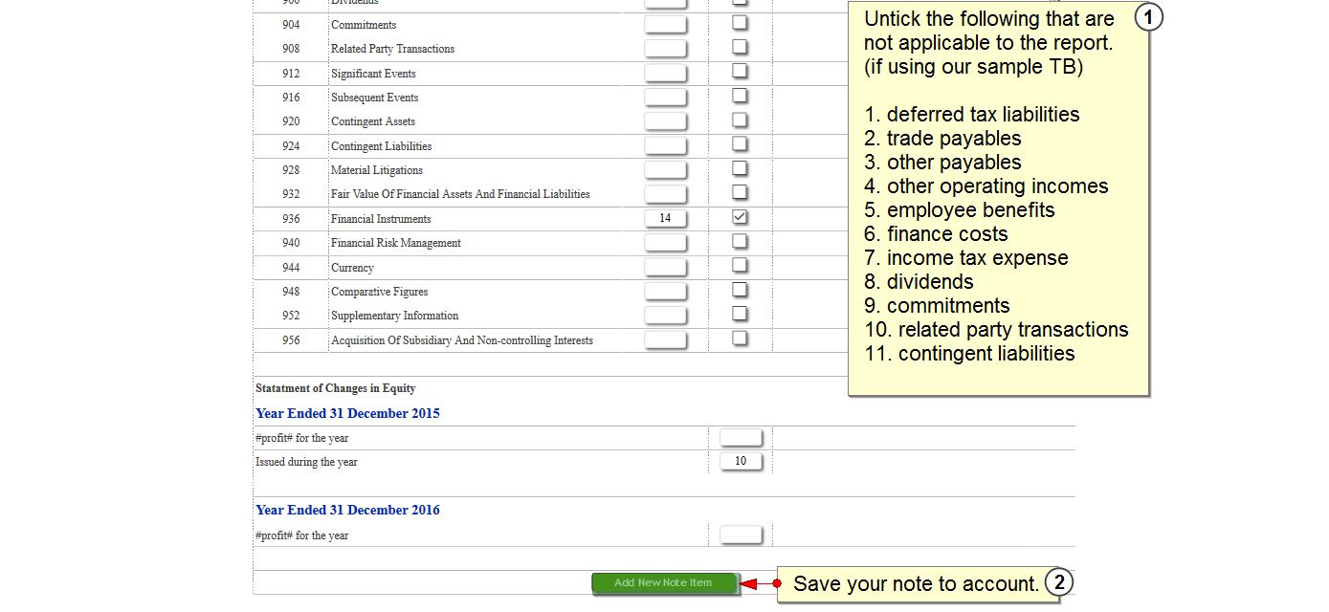Click the Issued during the year note field

pos(741,461)
